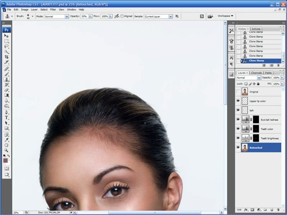
Task: Select the Gradient tool
Action: pos(6,95)
